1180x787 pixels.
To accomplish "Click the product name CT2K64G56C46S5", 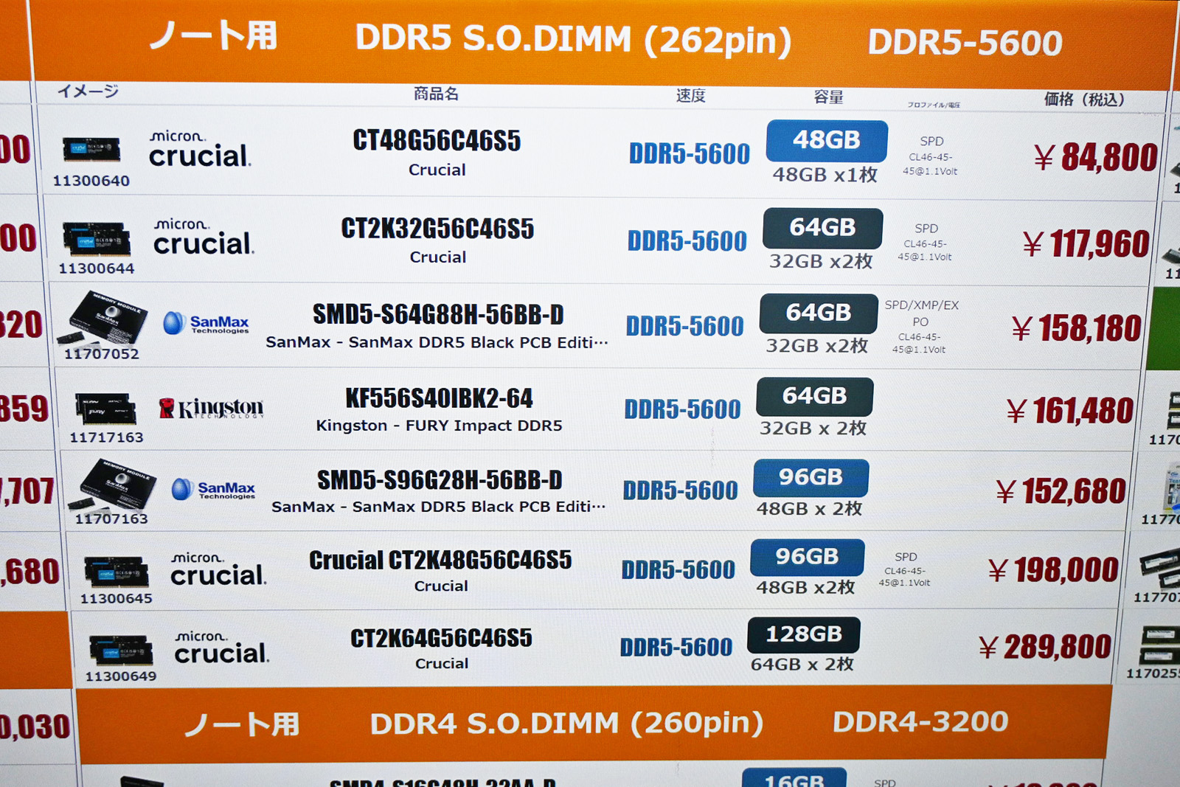I will 441,638.
